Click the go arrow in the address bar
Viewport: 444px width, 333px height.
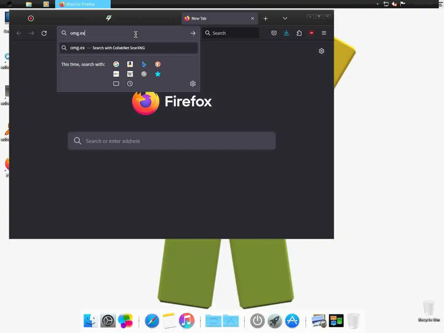coord(193,33)
